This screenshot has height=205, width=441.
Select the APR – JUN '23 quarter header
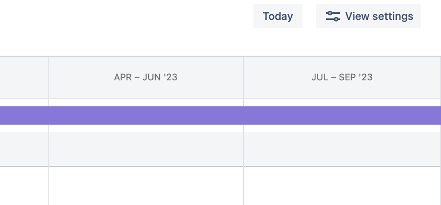(x=146, y=77)
